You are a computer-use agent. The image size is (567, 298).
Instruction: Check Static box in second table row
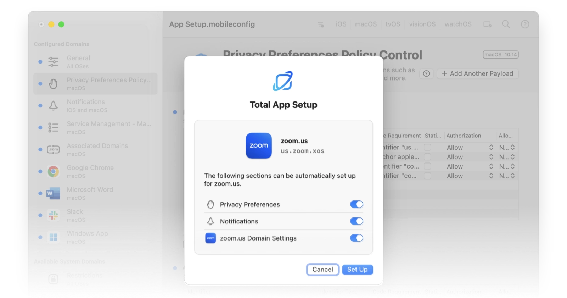pyautogui.click(x=428, y=157)
